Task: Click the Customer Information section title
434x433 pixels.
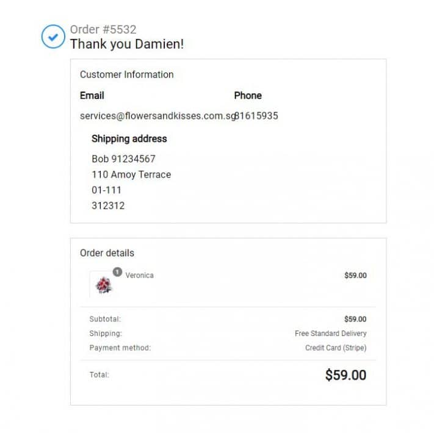Action: (x=126, y=74)
